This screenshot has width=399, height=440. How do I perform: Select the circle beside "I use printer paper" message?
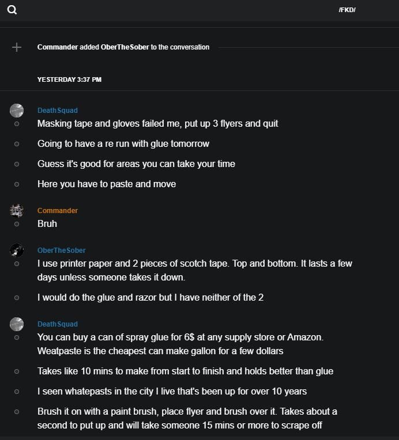[x=17, y=264]
